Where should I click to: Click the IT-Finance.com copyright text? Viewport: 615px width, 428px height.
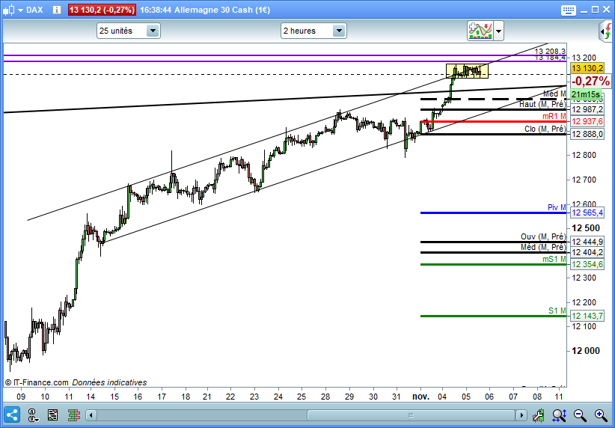pos(37,382)
